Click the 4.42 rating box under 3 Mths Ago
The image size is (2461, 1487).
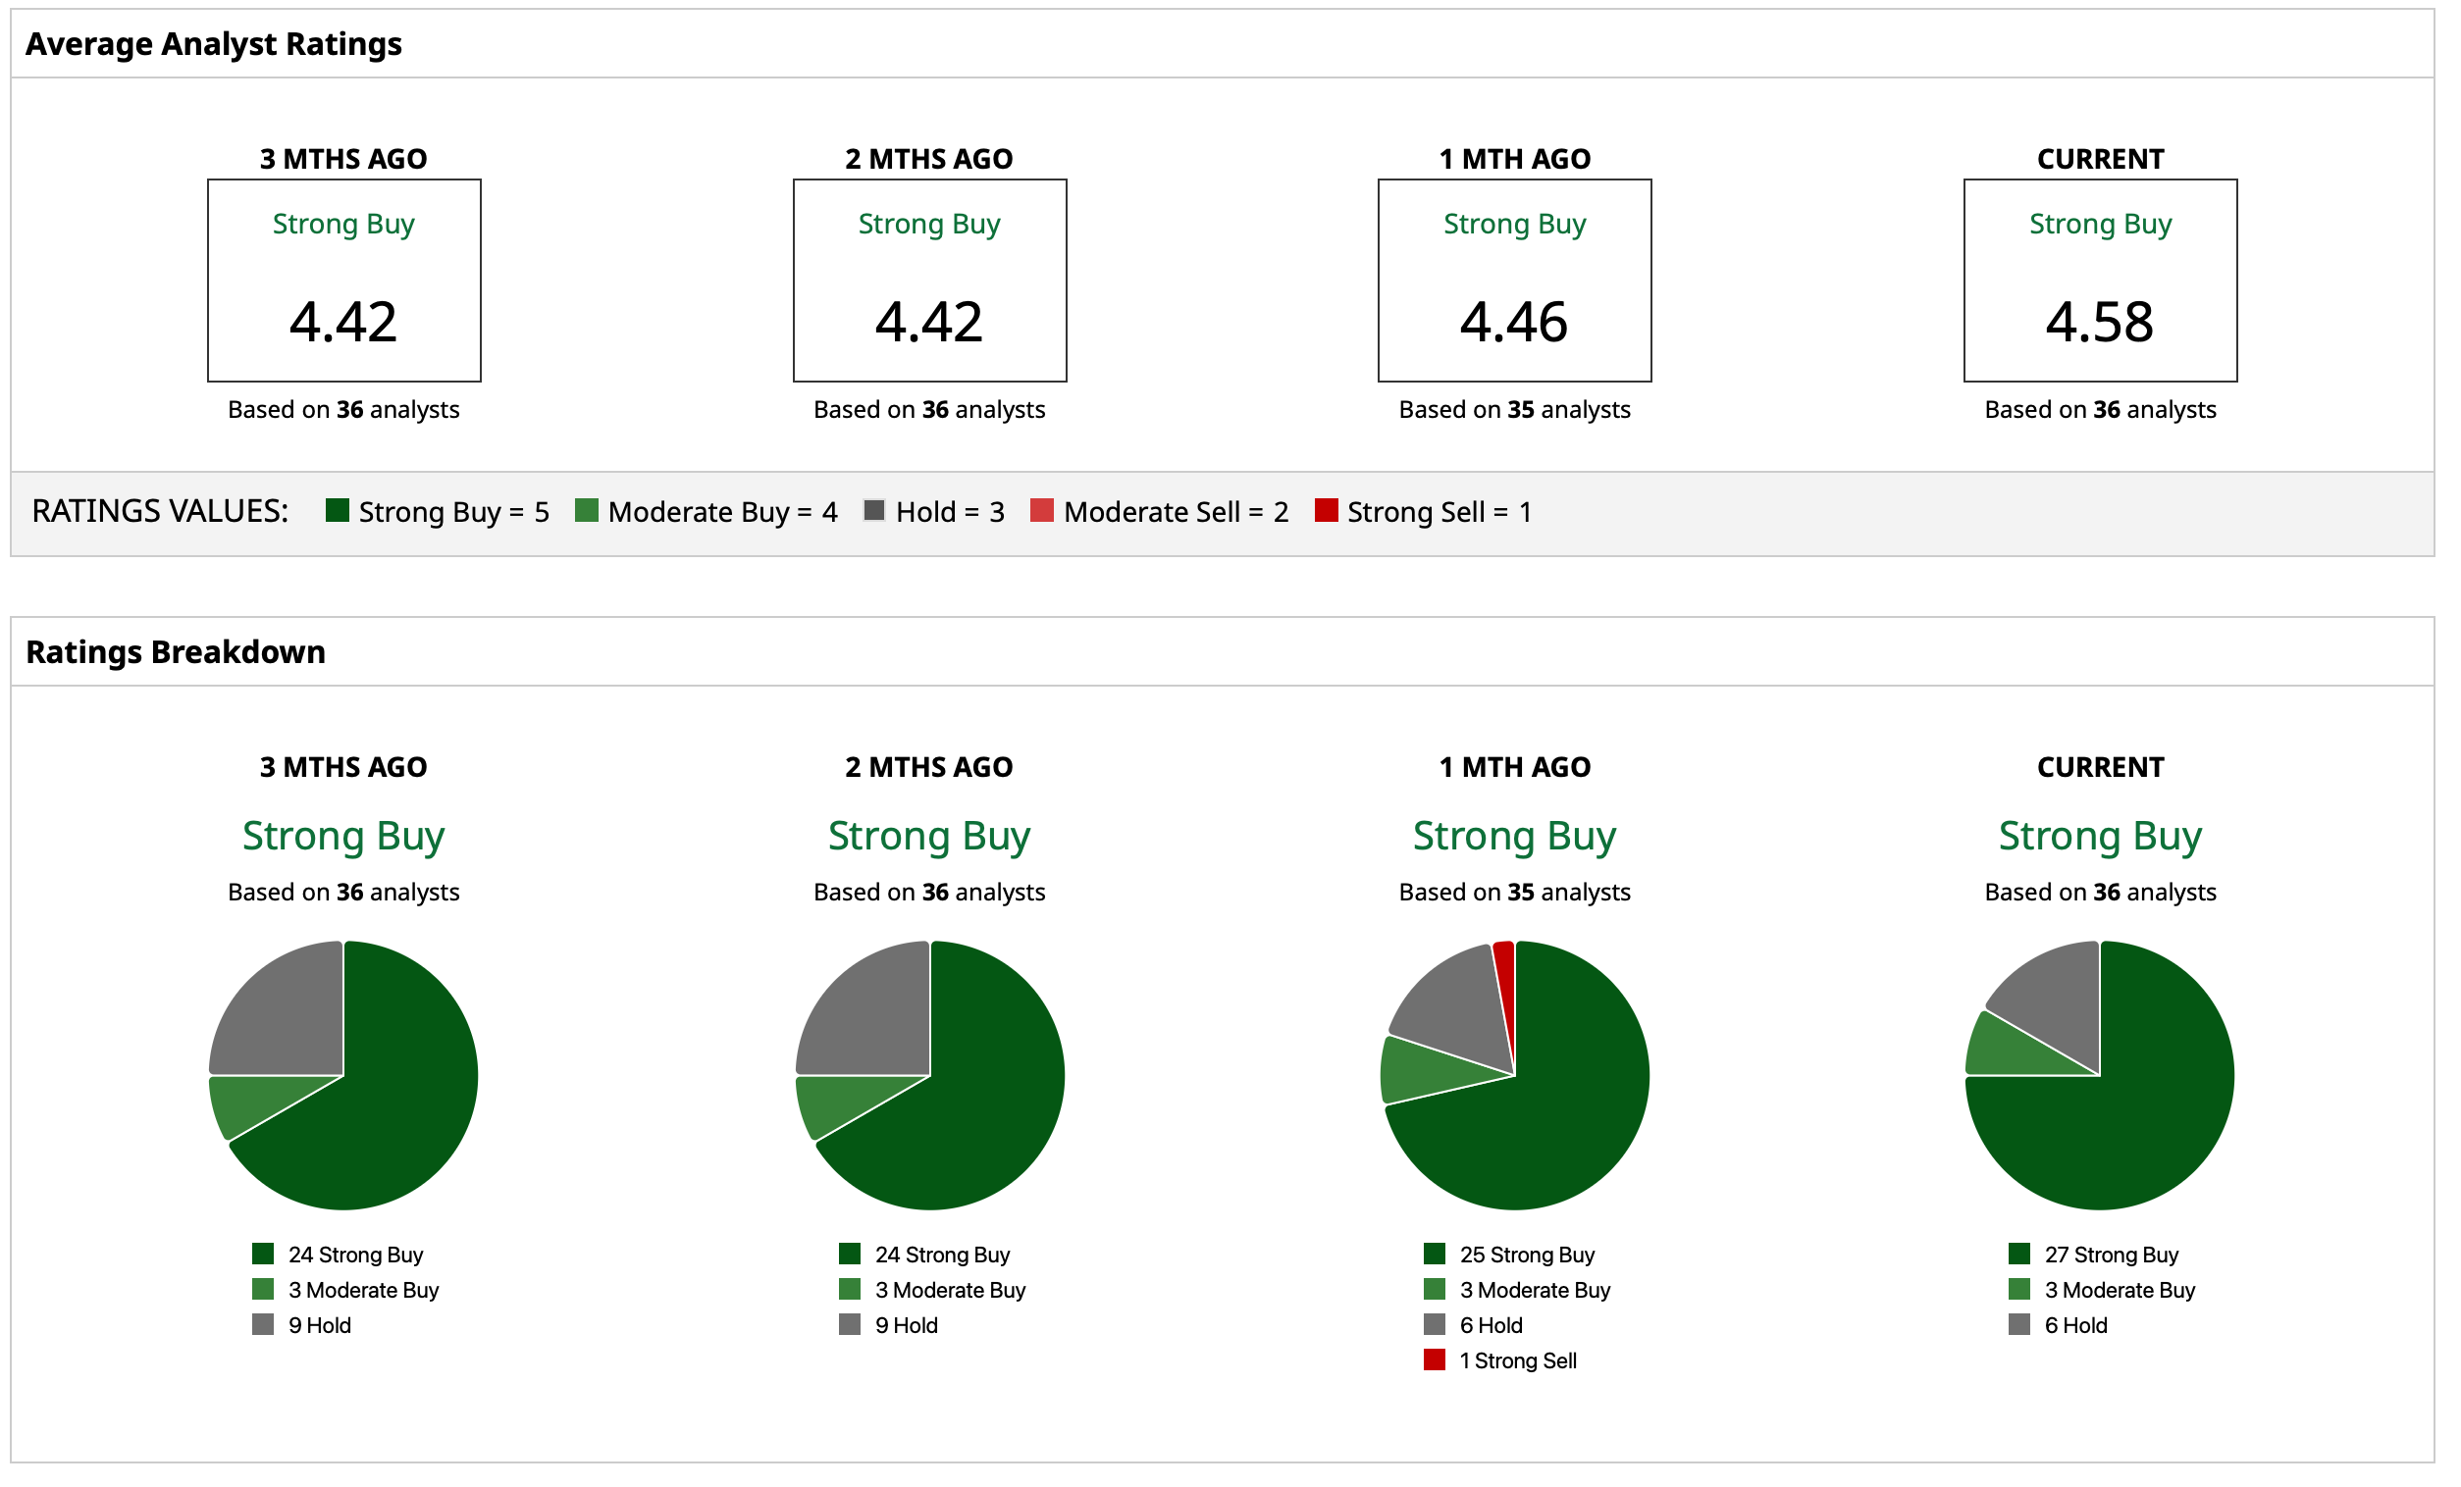pyautogui.click(x=344, y=282)
